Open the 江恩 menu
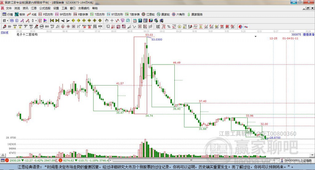The image size is (315, 170). tap(34, 8)
